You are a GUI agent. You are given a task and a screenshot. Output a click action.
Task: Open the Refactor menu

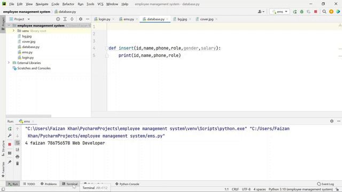(68, 4)
